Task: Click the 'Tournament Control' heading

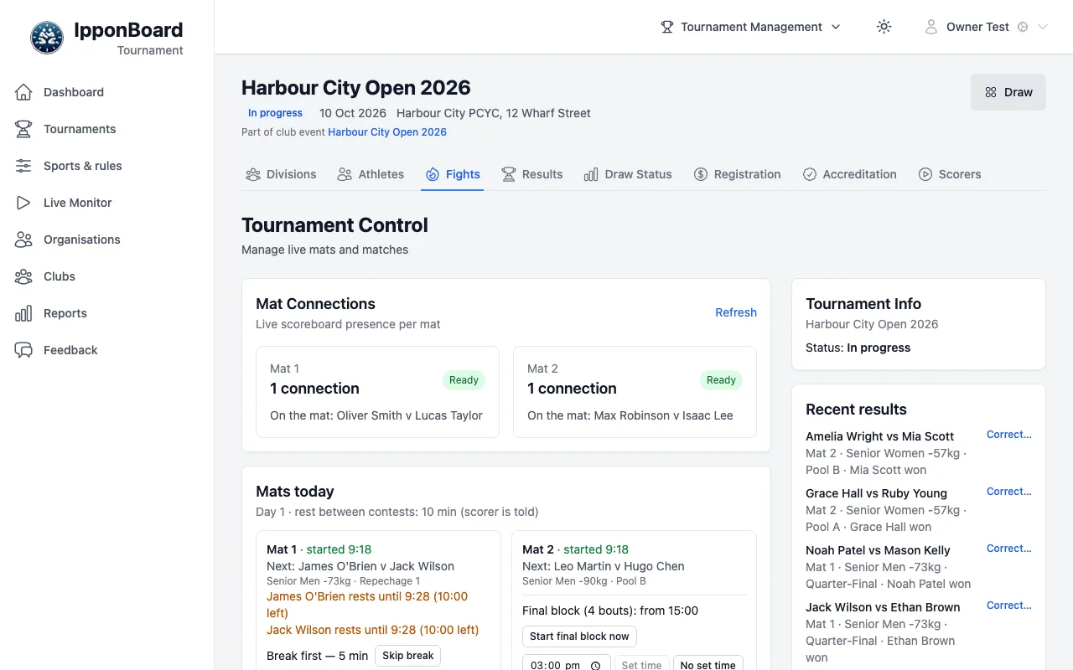Action: pyautogui.click(x=334, y=225)
